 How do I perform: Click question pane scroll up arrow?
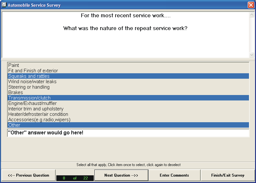coord(252,15)
